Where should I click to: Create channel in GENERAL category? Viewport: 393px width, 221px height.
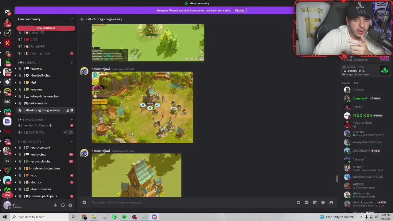tap(72, 63)
